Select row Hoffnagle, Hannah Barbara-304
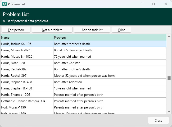This screenshot has height=127, width=172. pyautogui.click(x=83, y=101)
